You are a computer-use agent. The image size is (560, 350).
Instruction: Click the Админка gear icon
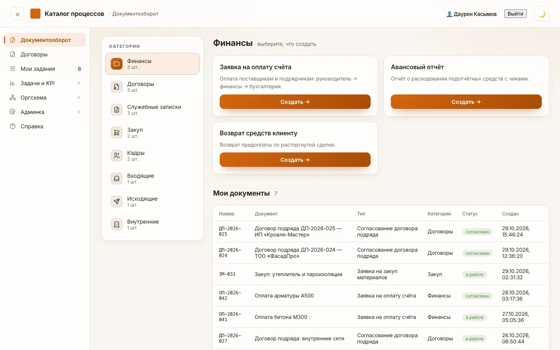12,112
